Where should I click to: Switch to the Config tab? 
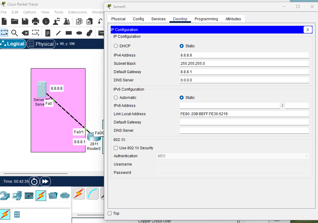138,19
